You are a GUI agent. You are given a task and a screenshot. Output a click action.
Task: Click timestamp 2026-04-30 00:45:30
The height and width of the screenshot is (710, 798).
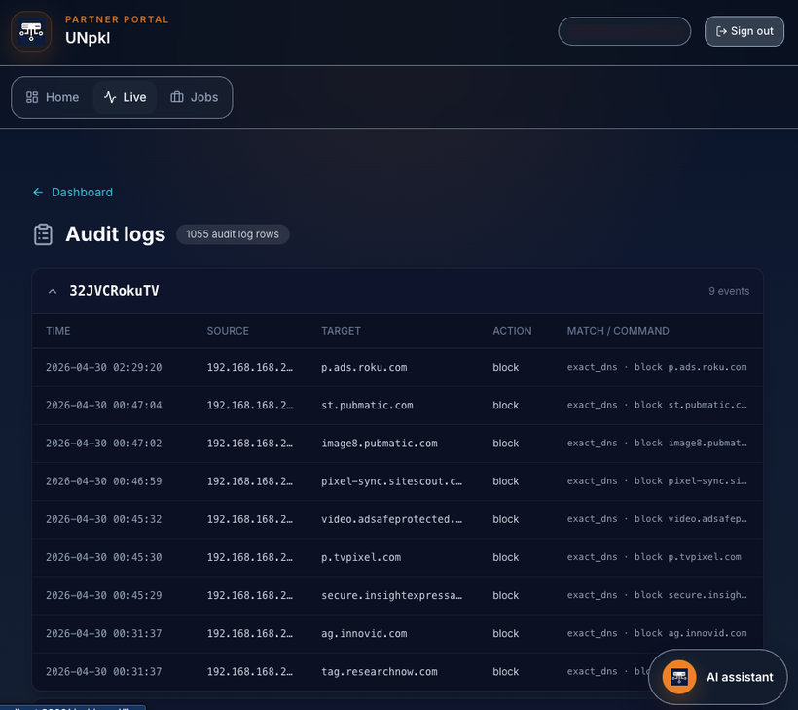coord(104,557)
